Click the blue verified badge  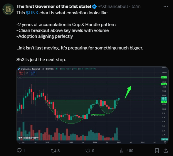pyautogui.click(x=94, y=6)
